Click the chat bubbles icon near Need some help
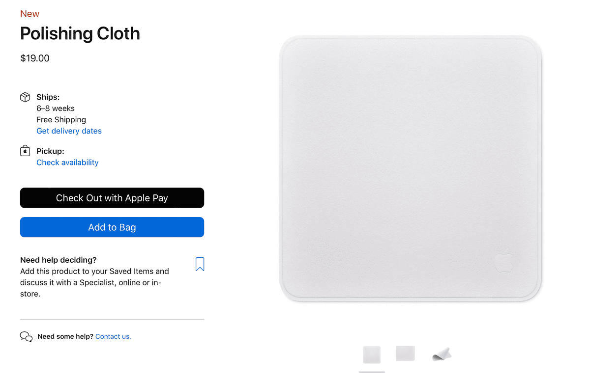The height and width of the screenshot is (383, 590). point(26,337)
